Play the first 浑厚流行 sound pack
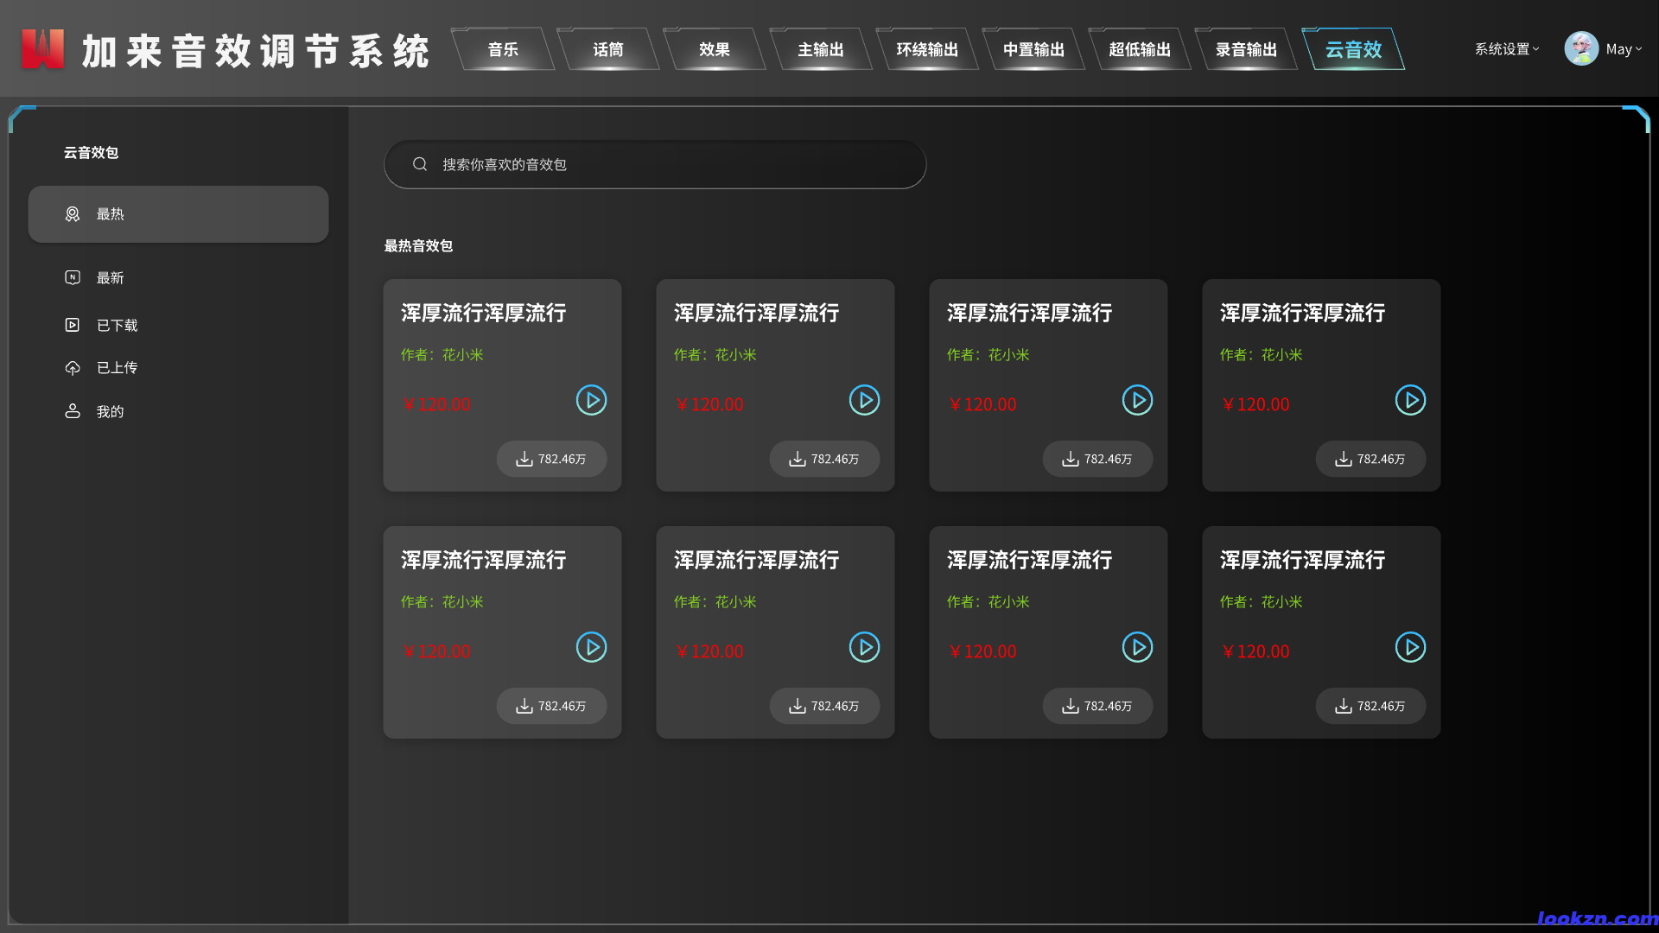The width and height of the screenshot is (1659, 933). (591, 400)
